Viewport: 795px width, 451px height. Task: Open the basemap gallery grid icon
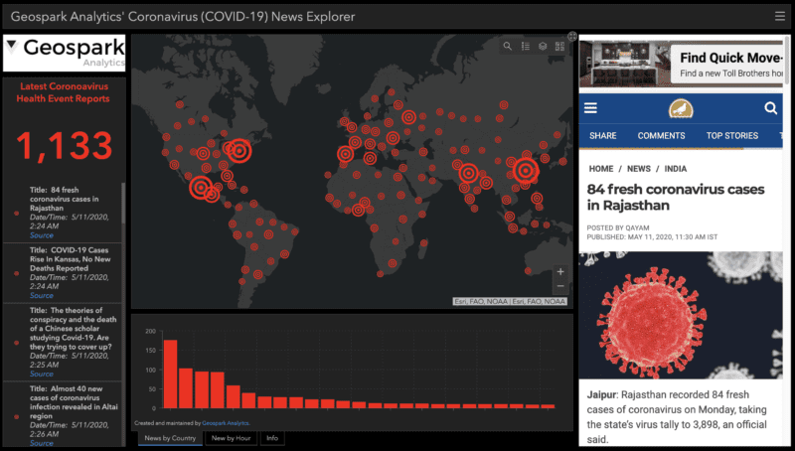[x=559, y=46]
